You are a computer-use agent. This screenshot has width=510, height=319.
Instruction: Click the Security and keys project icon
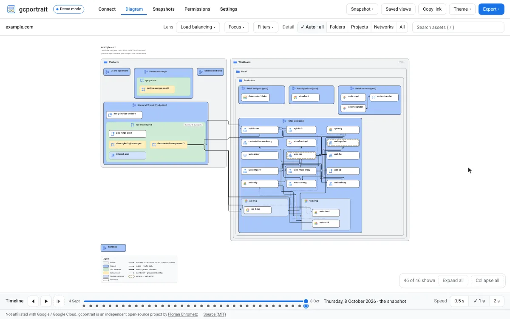(x=201, y=71)
